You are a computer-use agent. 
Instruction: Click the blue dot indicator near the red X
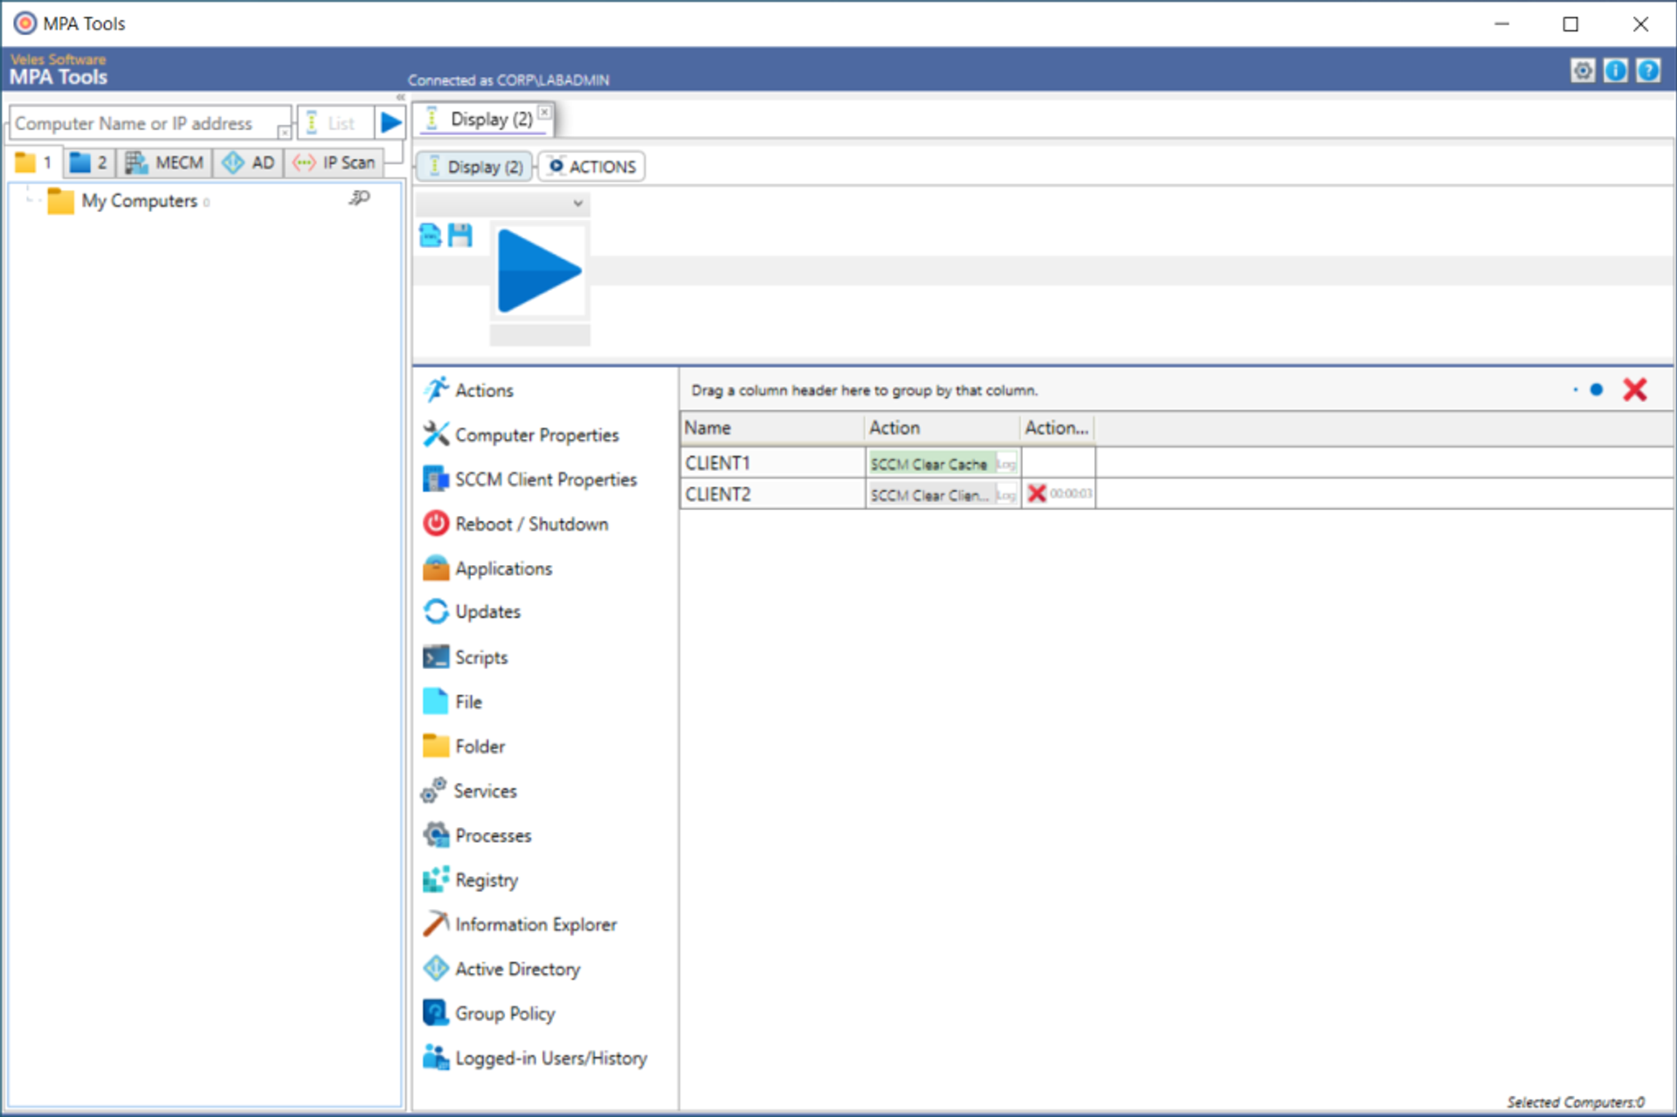coord(1597,390)
